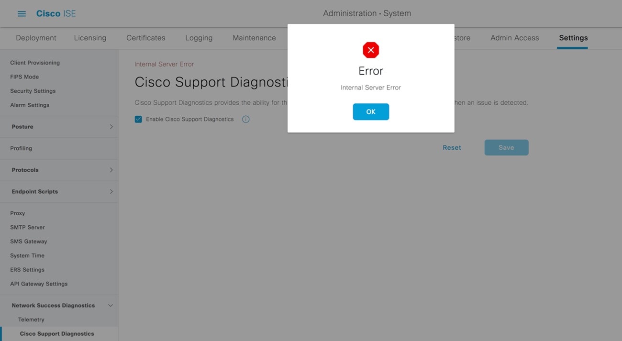Open Proxy settings
Image resolution: width=622 pixels, height=341 pixels.
click(x=17, y=213)
